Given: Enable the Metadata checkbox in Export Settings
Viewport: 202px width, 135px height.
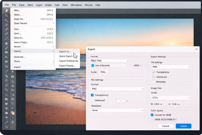Looking at the screenshot, I should (x=154, y=82).
